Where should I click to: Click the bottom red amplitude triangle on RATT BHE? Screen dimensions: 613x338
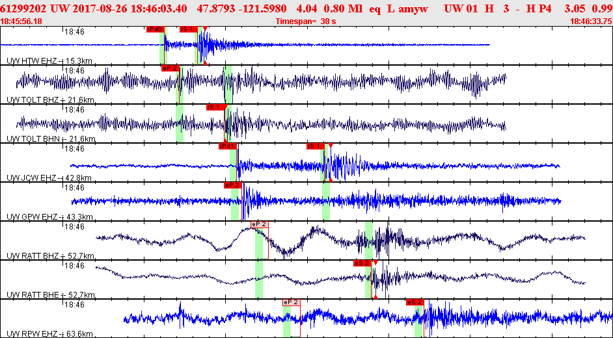click(x=375, y=296)
